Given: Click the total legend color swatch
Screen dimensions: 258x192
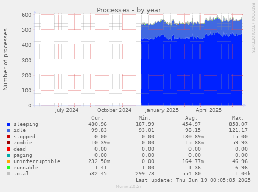Looking at the screenshot, I should click(x=9, y=174).
